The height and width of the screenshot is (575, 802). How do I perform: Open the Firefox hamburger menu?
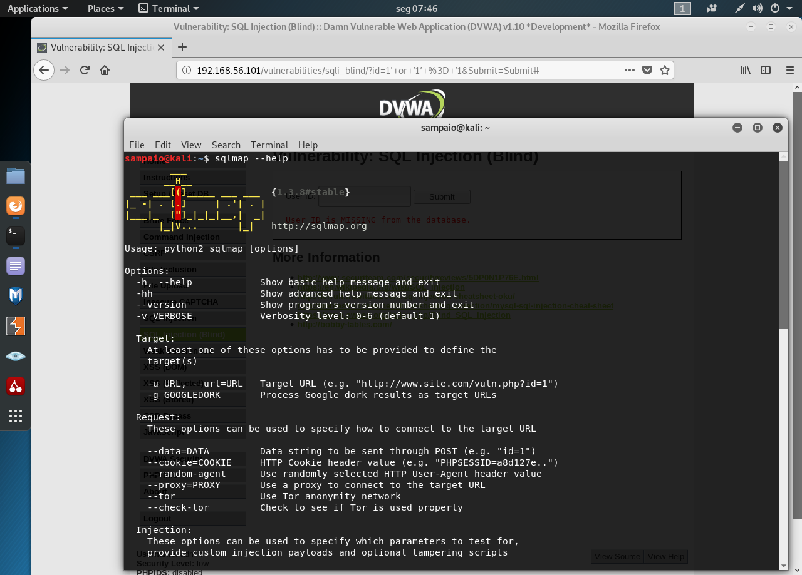click(x=789, y=70)
